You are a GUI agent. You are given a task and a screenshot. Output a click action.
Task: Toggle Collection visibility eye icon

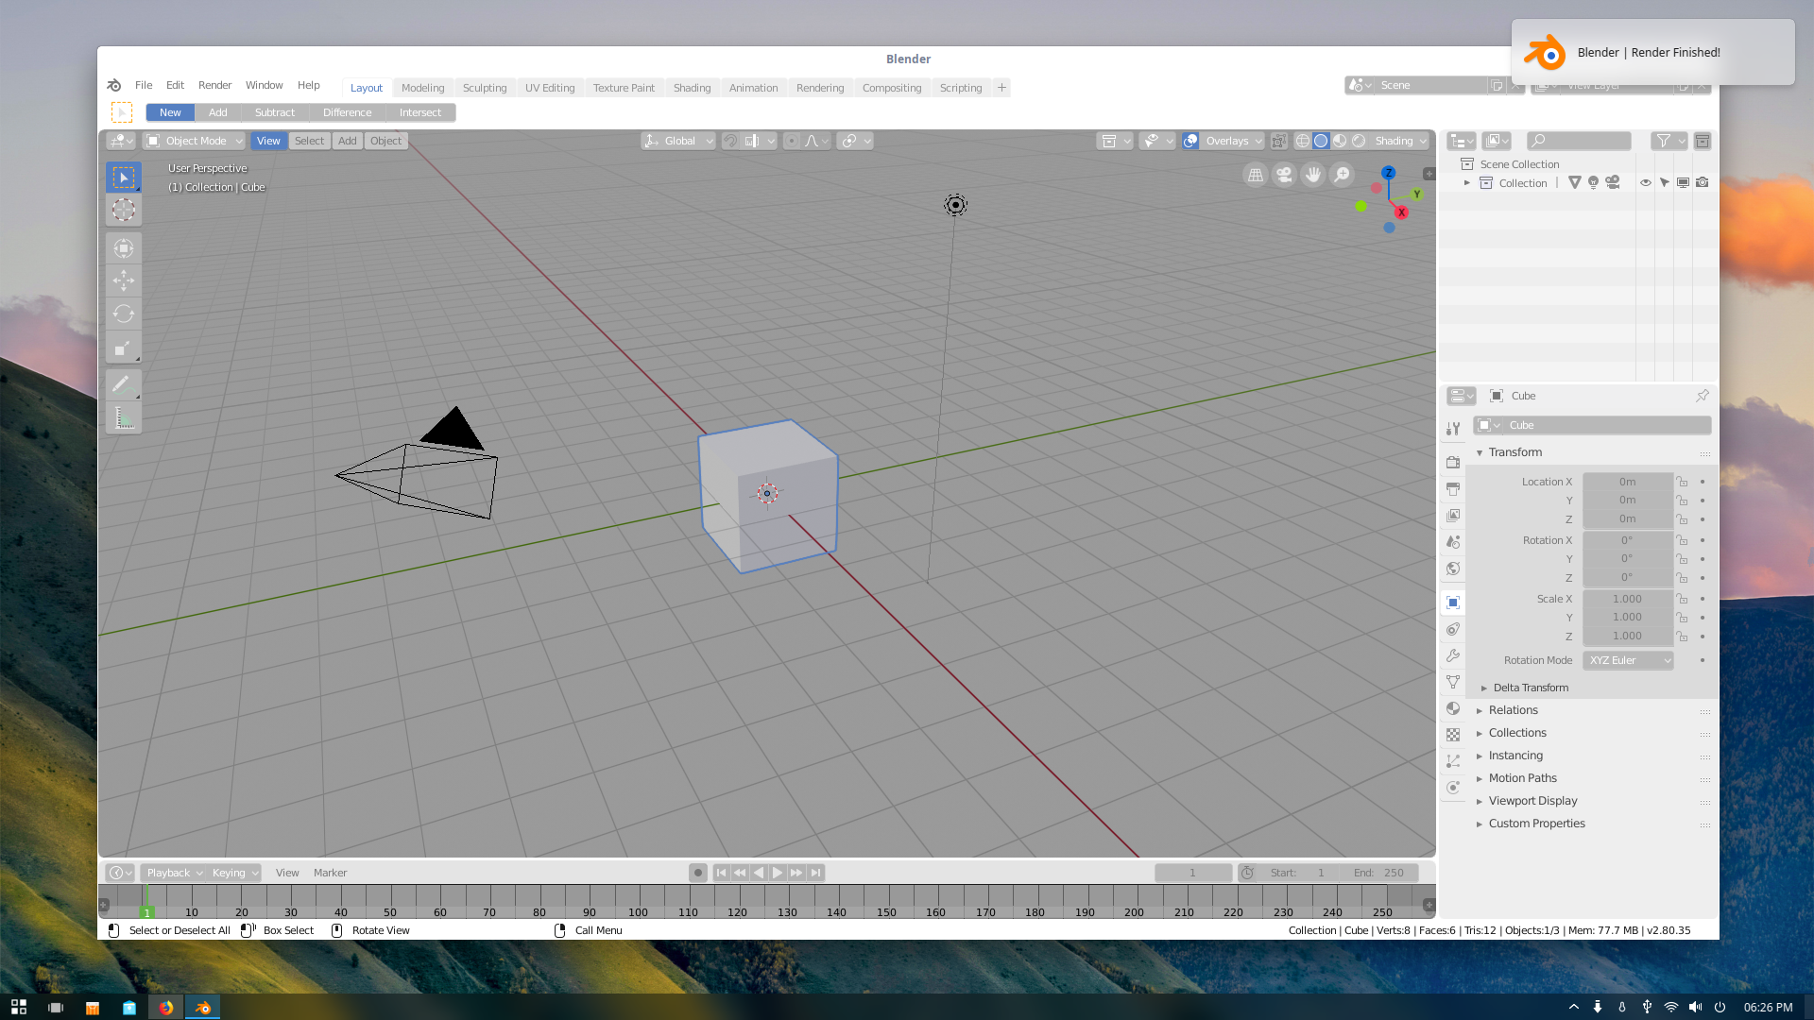1646,183
